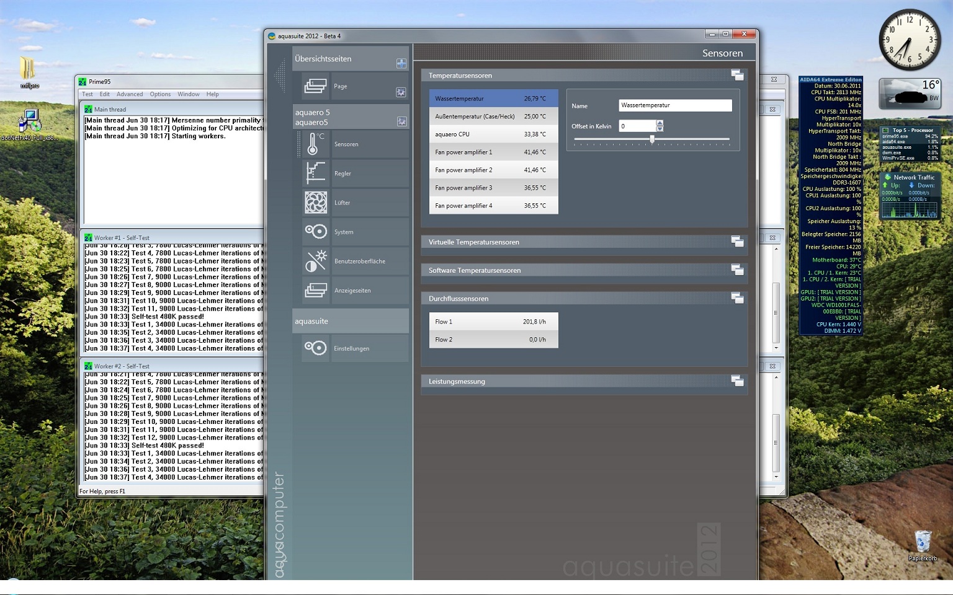Click the Network Traffic gadget graph
This screenshot has height=595, width=953.
(910, 210)
